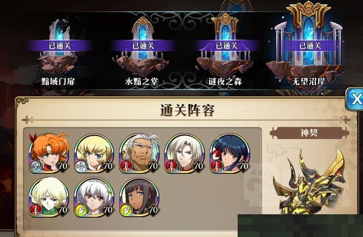Image resolution: width=363 pixels, height=237 pixels.
Task: Click the 已通关 banner on 永黯之堂
Action: (143, 45)
